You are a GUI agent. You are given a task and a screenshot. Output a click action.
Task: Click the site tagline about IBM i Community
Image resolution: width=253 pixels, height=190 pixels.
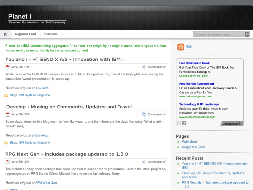tap(37, 22)
